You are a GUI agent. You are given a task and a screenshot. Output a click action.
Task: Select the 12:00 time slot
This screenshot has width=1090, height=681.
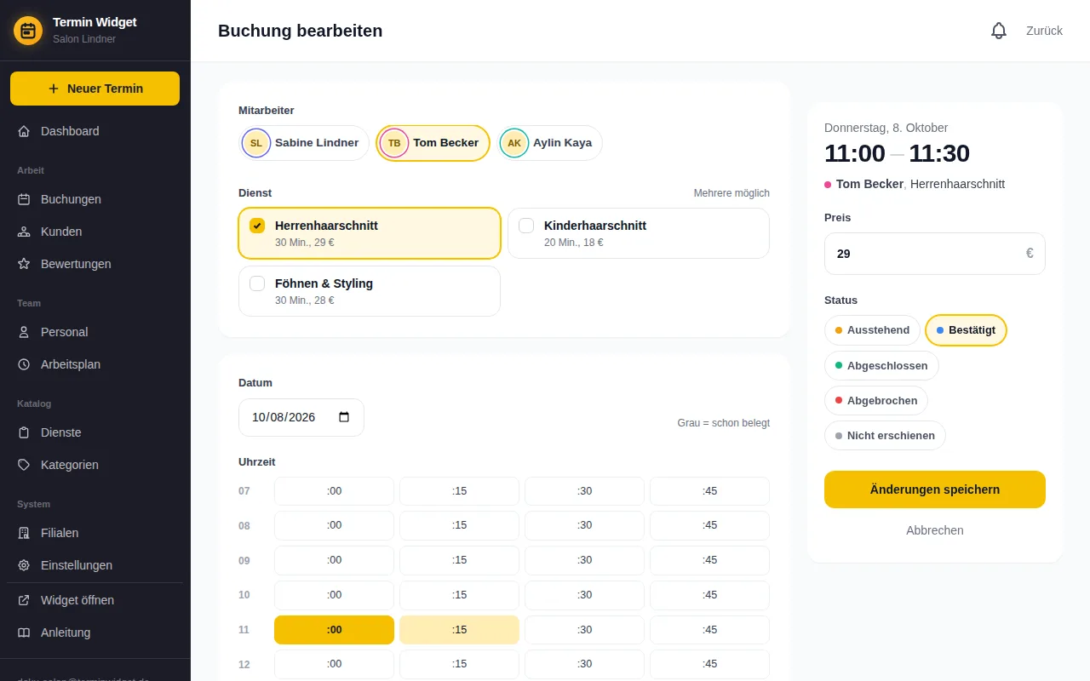coord(334,664)
